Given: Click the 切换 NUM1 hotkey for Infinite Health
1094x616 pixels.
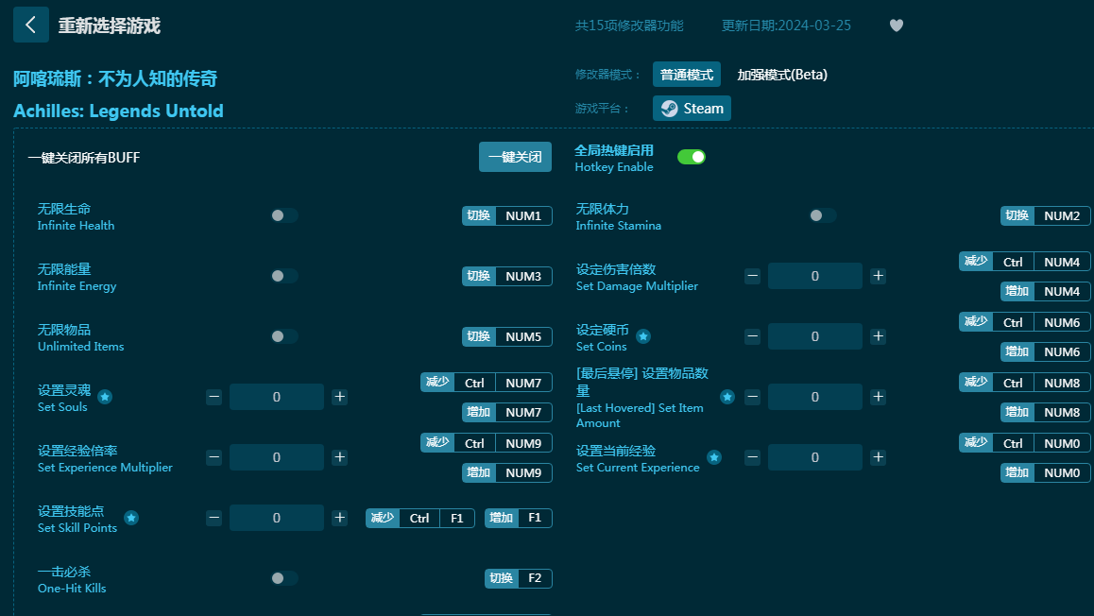Looking at the screenshot, I should (507, 215).
